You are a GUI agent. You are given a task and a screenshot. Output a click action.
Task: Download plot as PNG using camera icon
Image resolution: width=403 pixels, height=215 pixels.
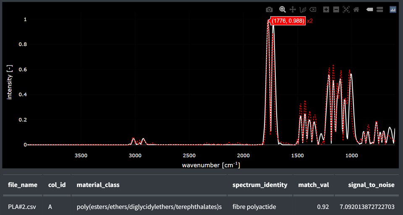pos(269,10)
